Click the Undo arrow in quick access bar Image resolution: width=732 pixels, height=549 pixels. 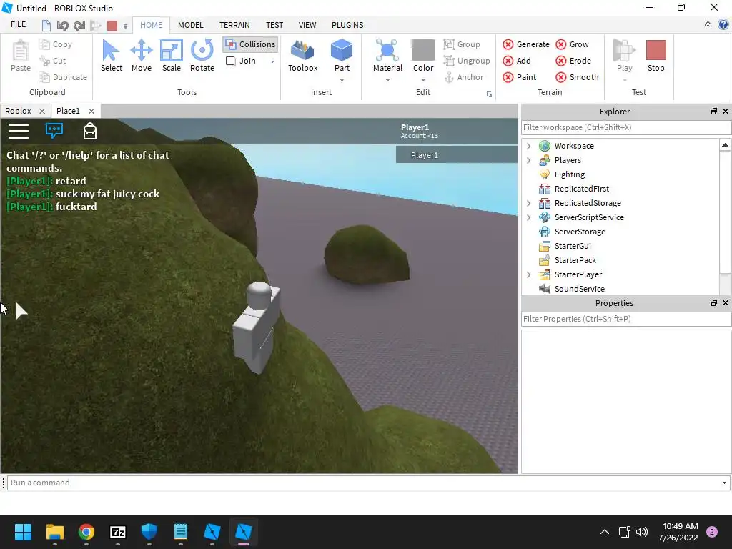point(63,26)
